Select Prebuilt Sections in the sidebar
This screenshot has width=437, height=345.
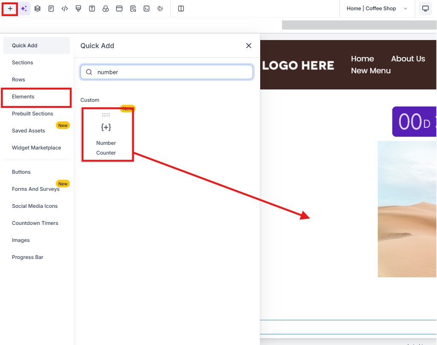tap(32, 114)
